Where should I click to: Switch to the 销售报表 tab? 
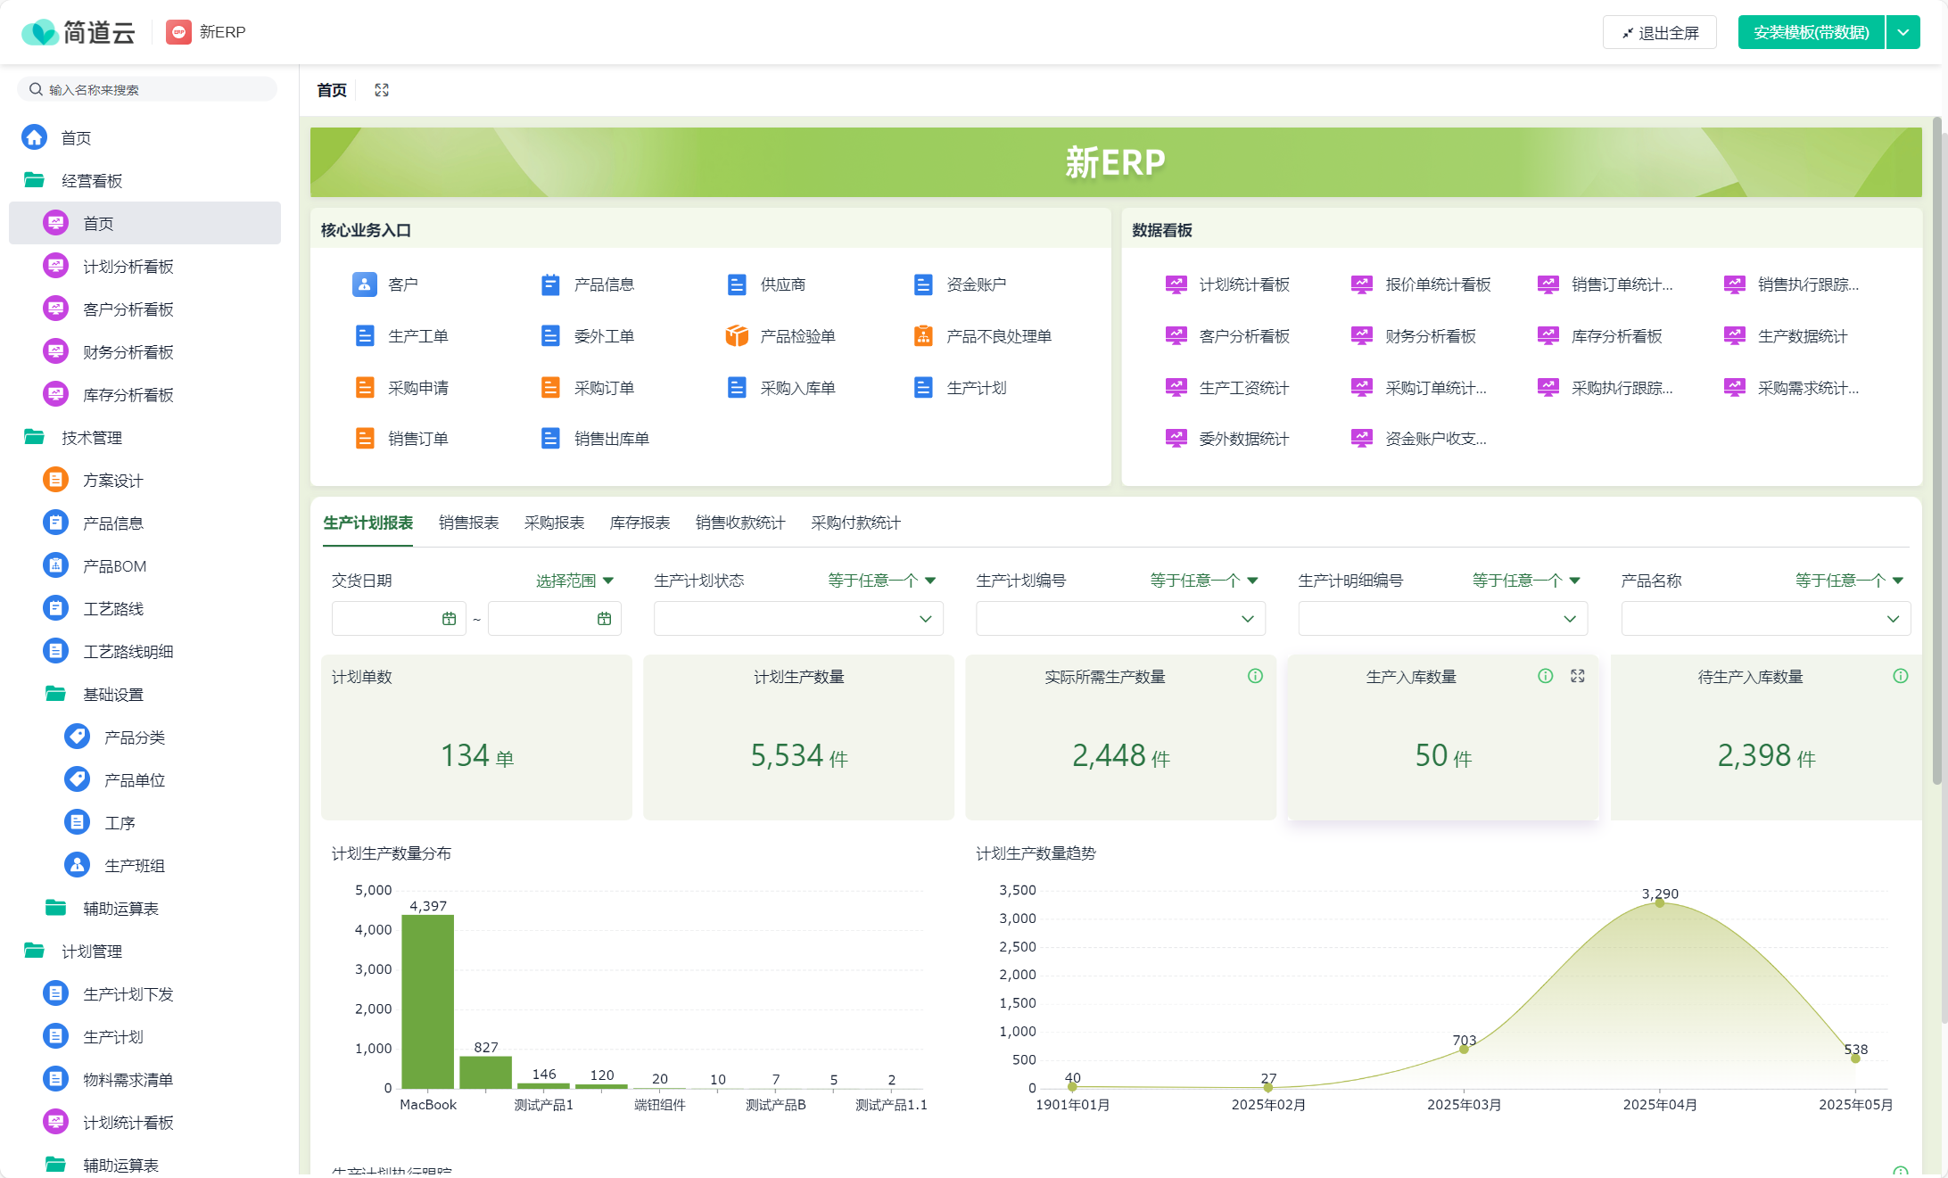(468, 523)
